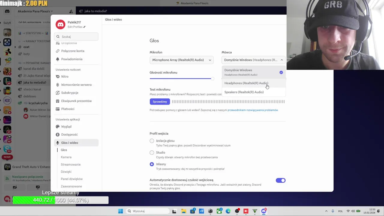
Task: Click Sprawdźmy microphone test button
Action: (x=160, y=102)
